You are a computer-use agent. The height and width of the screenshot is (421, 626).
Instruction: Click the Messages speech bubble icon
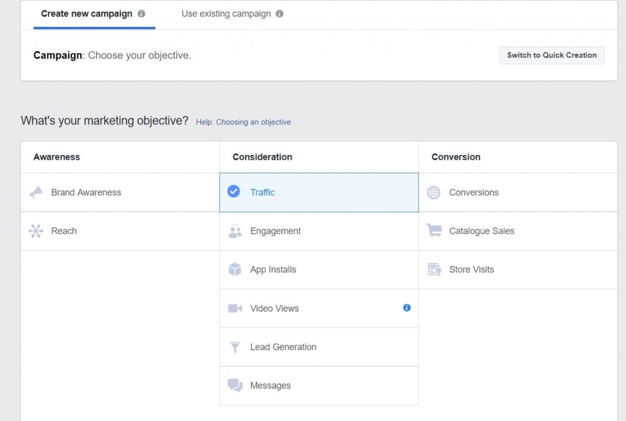coord(235,385)
